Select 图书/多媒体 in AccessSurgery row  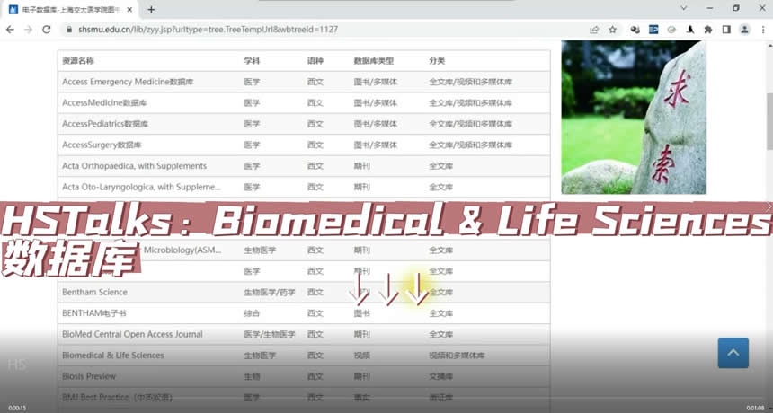[x=375, y=145]
